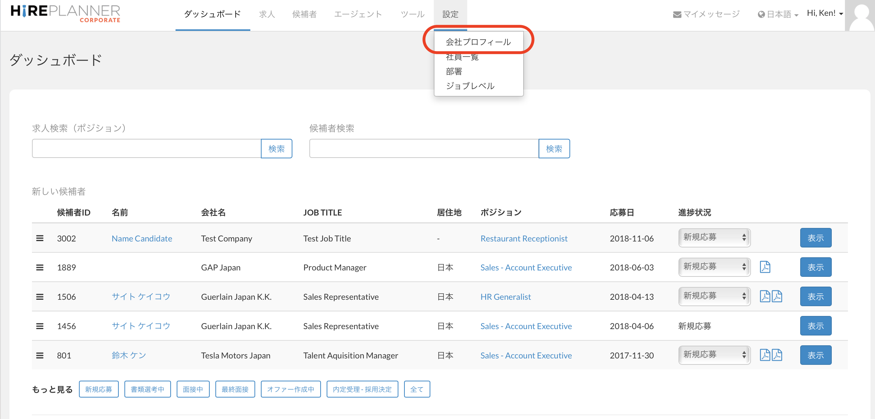Open the 日本語 language dropdown
875x419 pixels.
coord(778,15)
